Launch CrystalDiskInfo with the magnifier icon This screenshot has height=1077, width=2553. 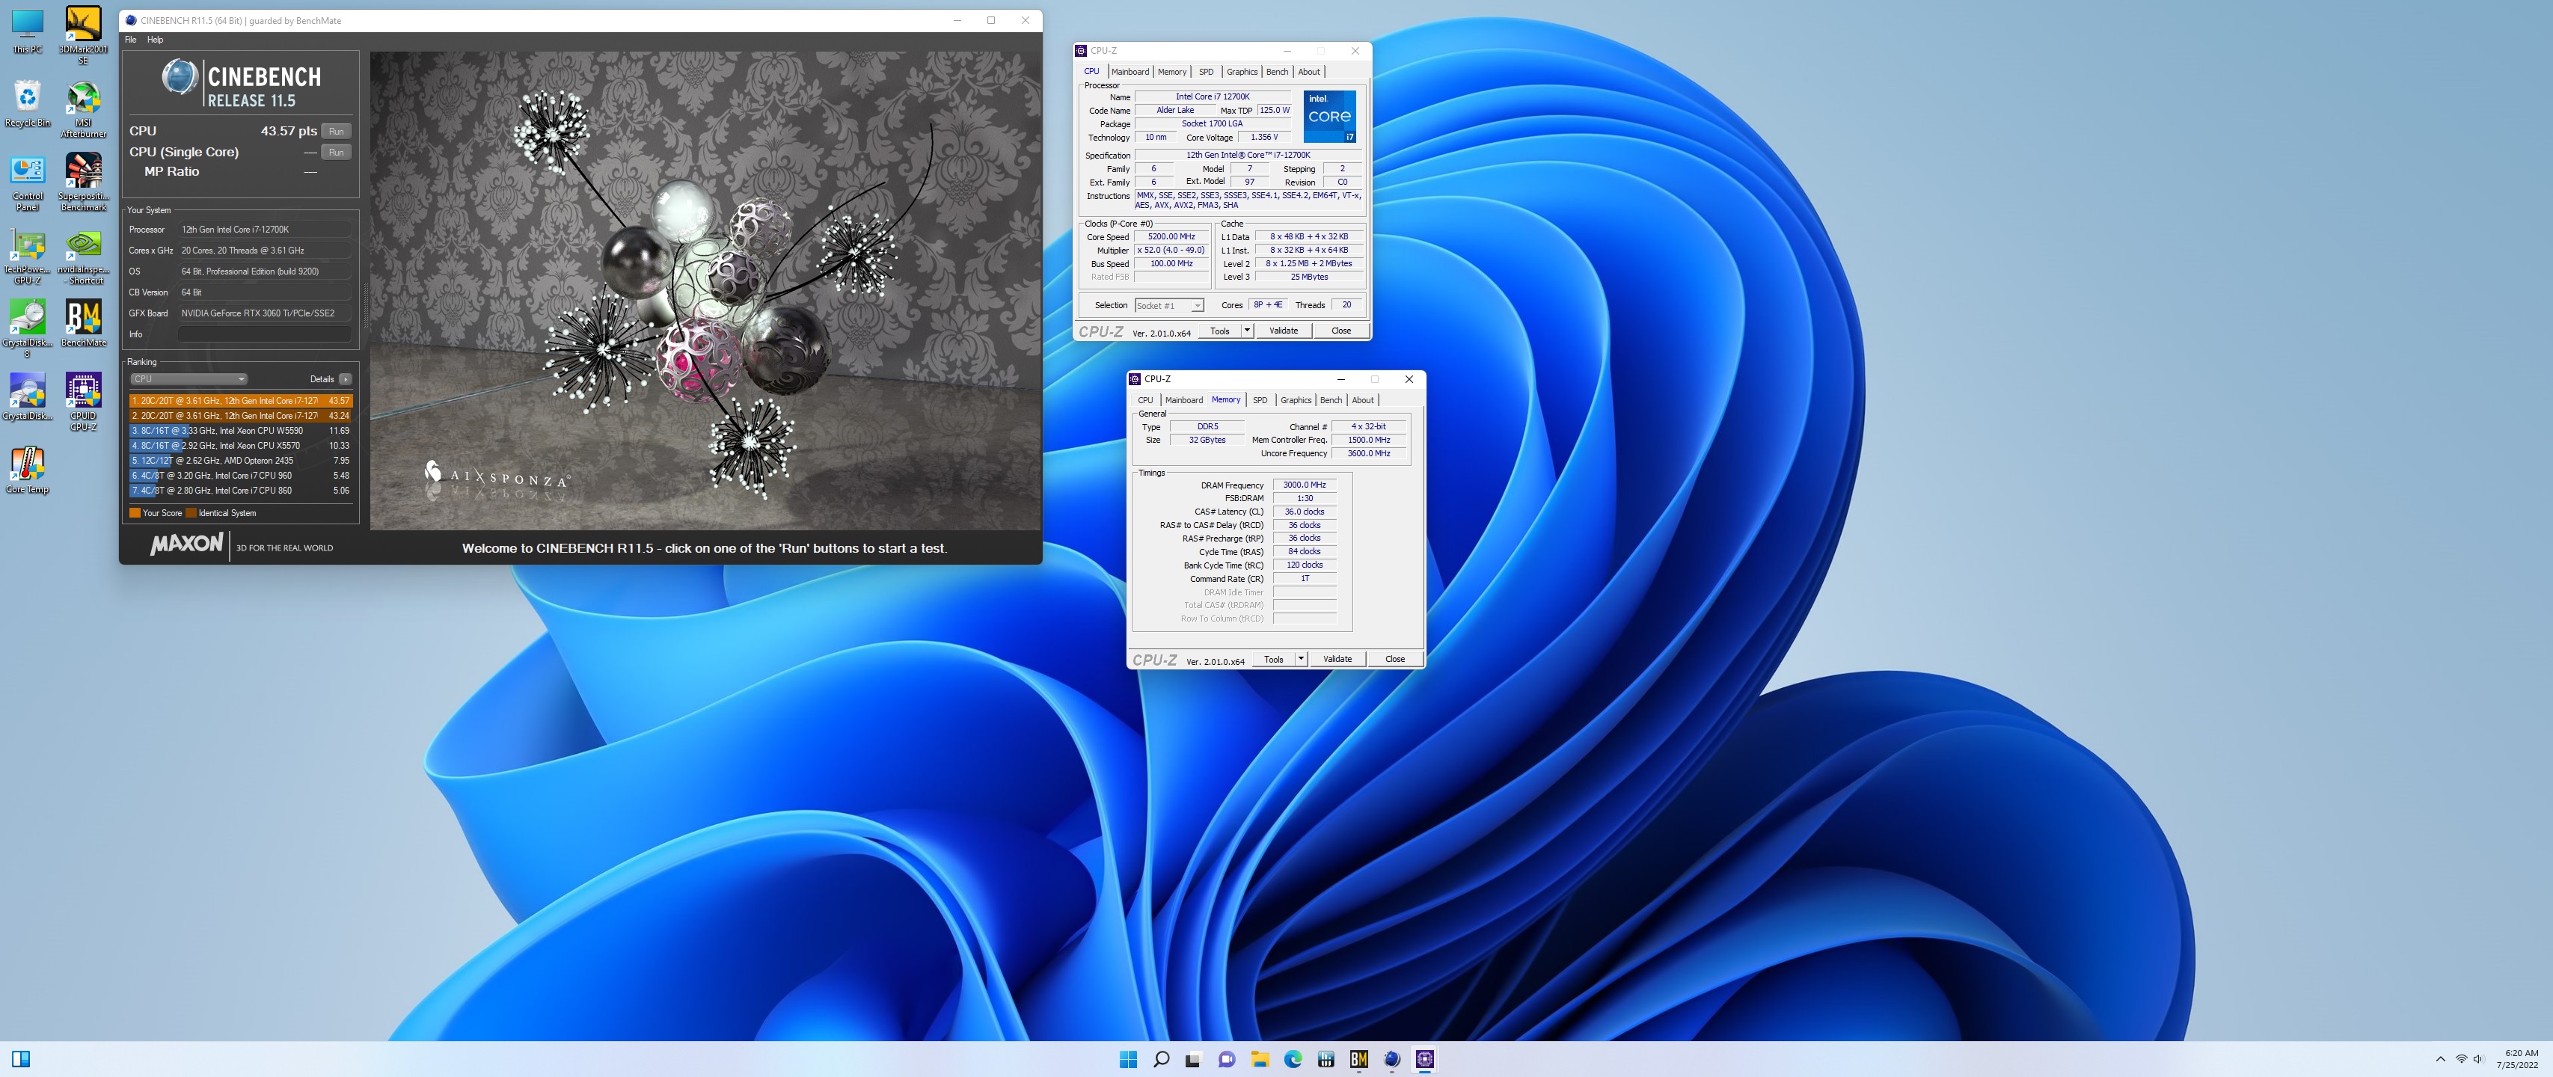pos(27,397)
